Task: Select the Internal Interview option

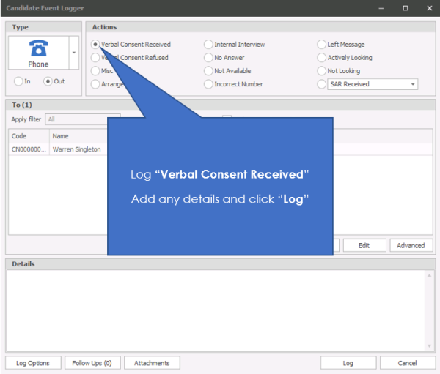Action: tap(209, 45)
